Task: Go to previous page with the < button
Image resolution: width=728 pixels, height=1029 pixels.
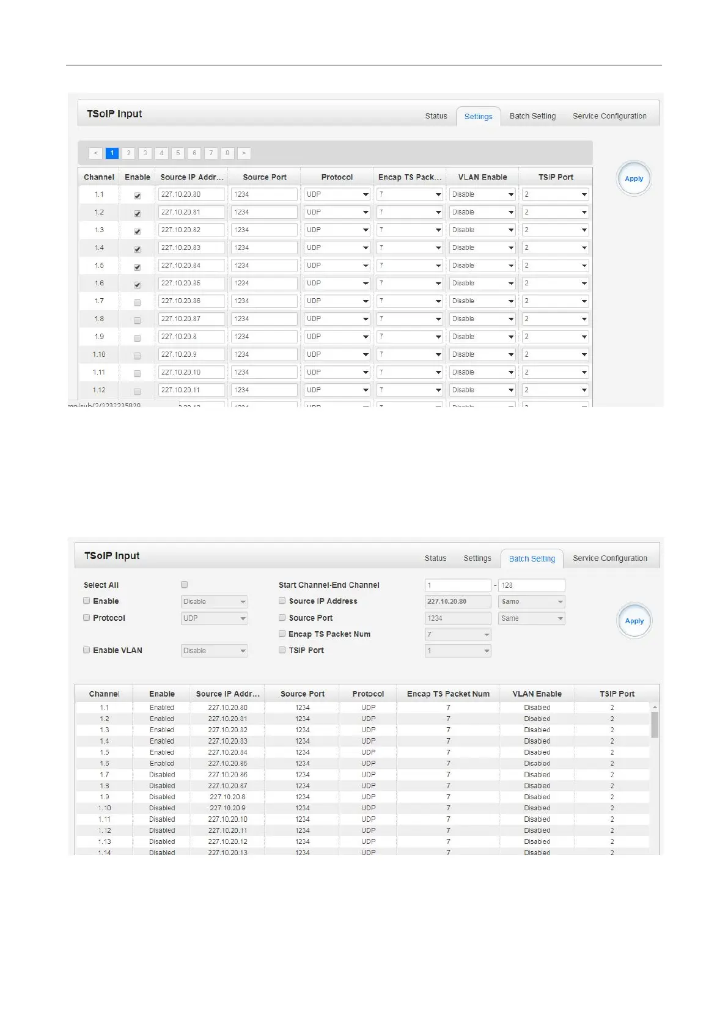Action: [x=95, y=153]
